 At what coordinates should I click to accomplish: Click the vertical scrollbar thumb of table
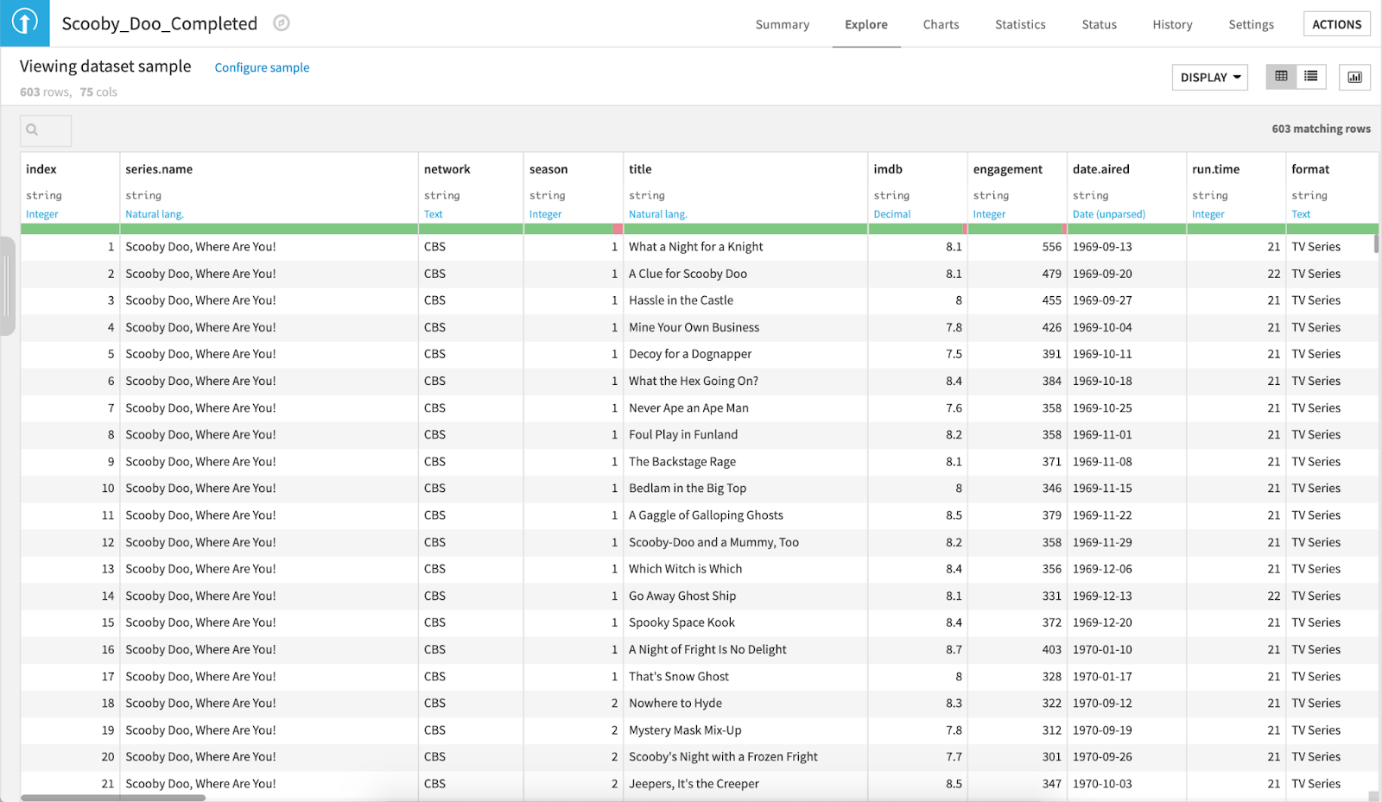click(x=1376, y=243)
